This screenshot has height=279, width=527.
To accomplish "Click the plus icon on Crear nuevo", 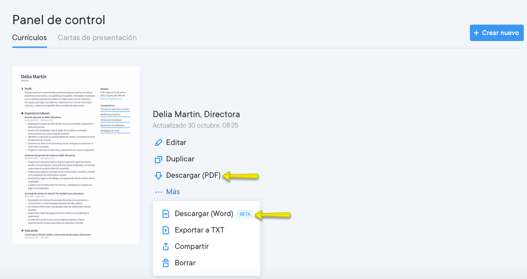I will tap(476, 33).
